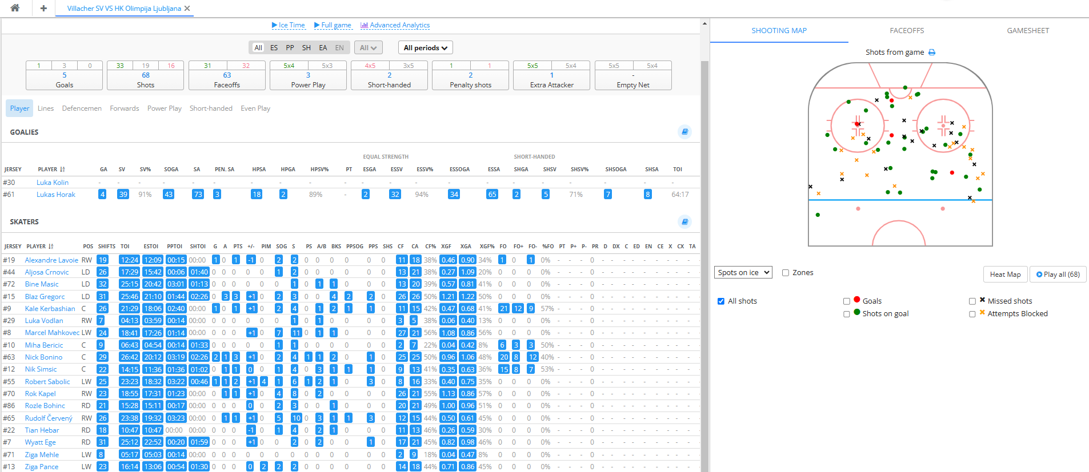Expand the All periods dropdown
Image resolution: width=1089 pixels, height=472 pixels.
[x=425, y=48]
